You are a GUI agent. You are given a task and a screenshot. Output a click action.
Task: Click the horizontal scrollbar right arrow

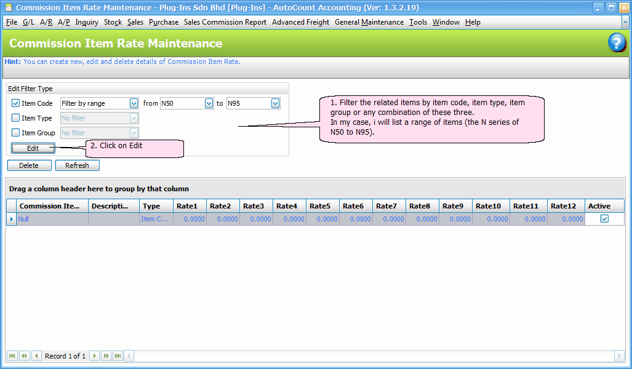pyautogui.click(x=619, y=355)
